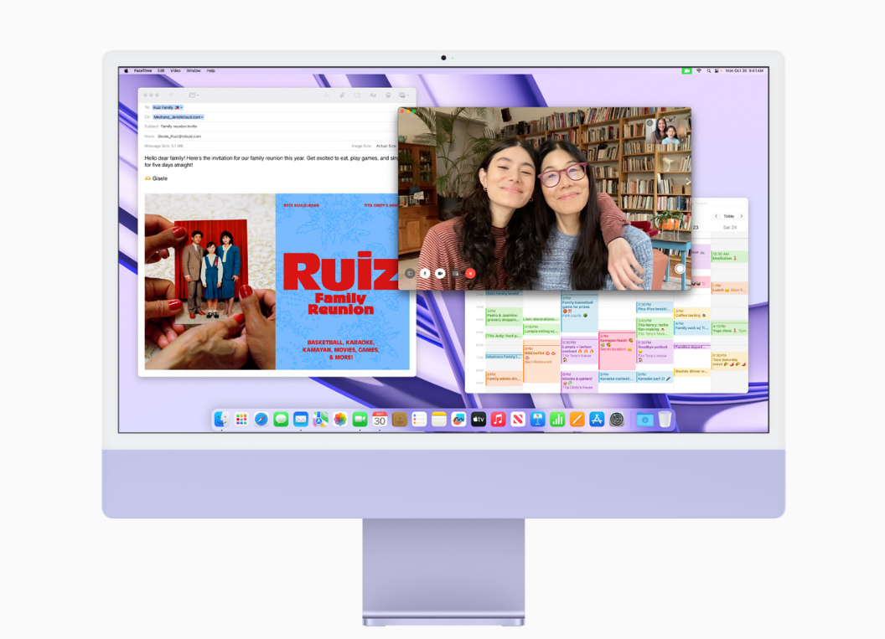Image resolution: width=885 pixels, height=639 pixels.
Task: Go to previous week in Calendar
Action: [x=717, y=216]
